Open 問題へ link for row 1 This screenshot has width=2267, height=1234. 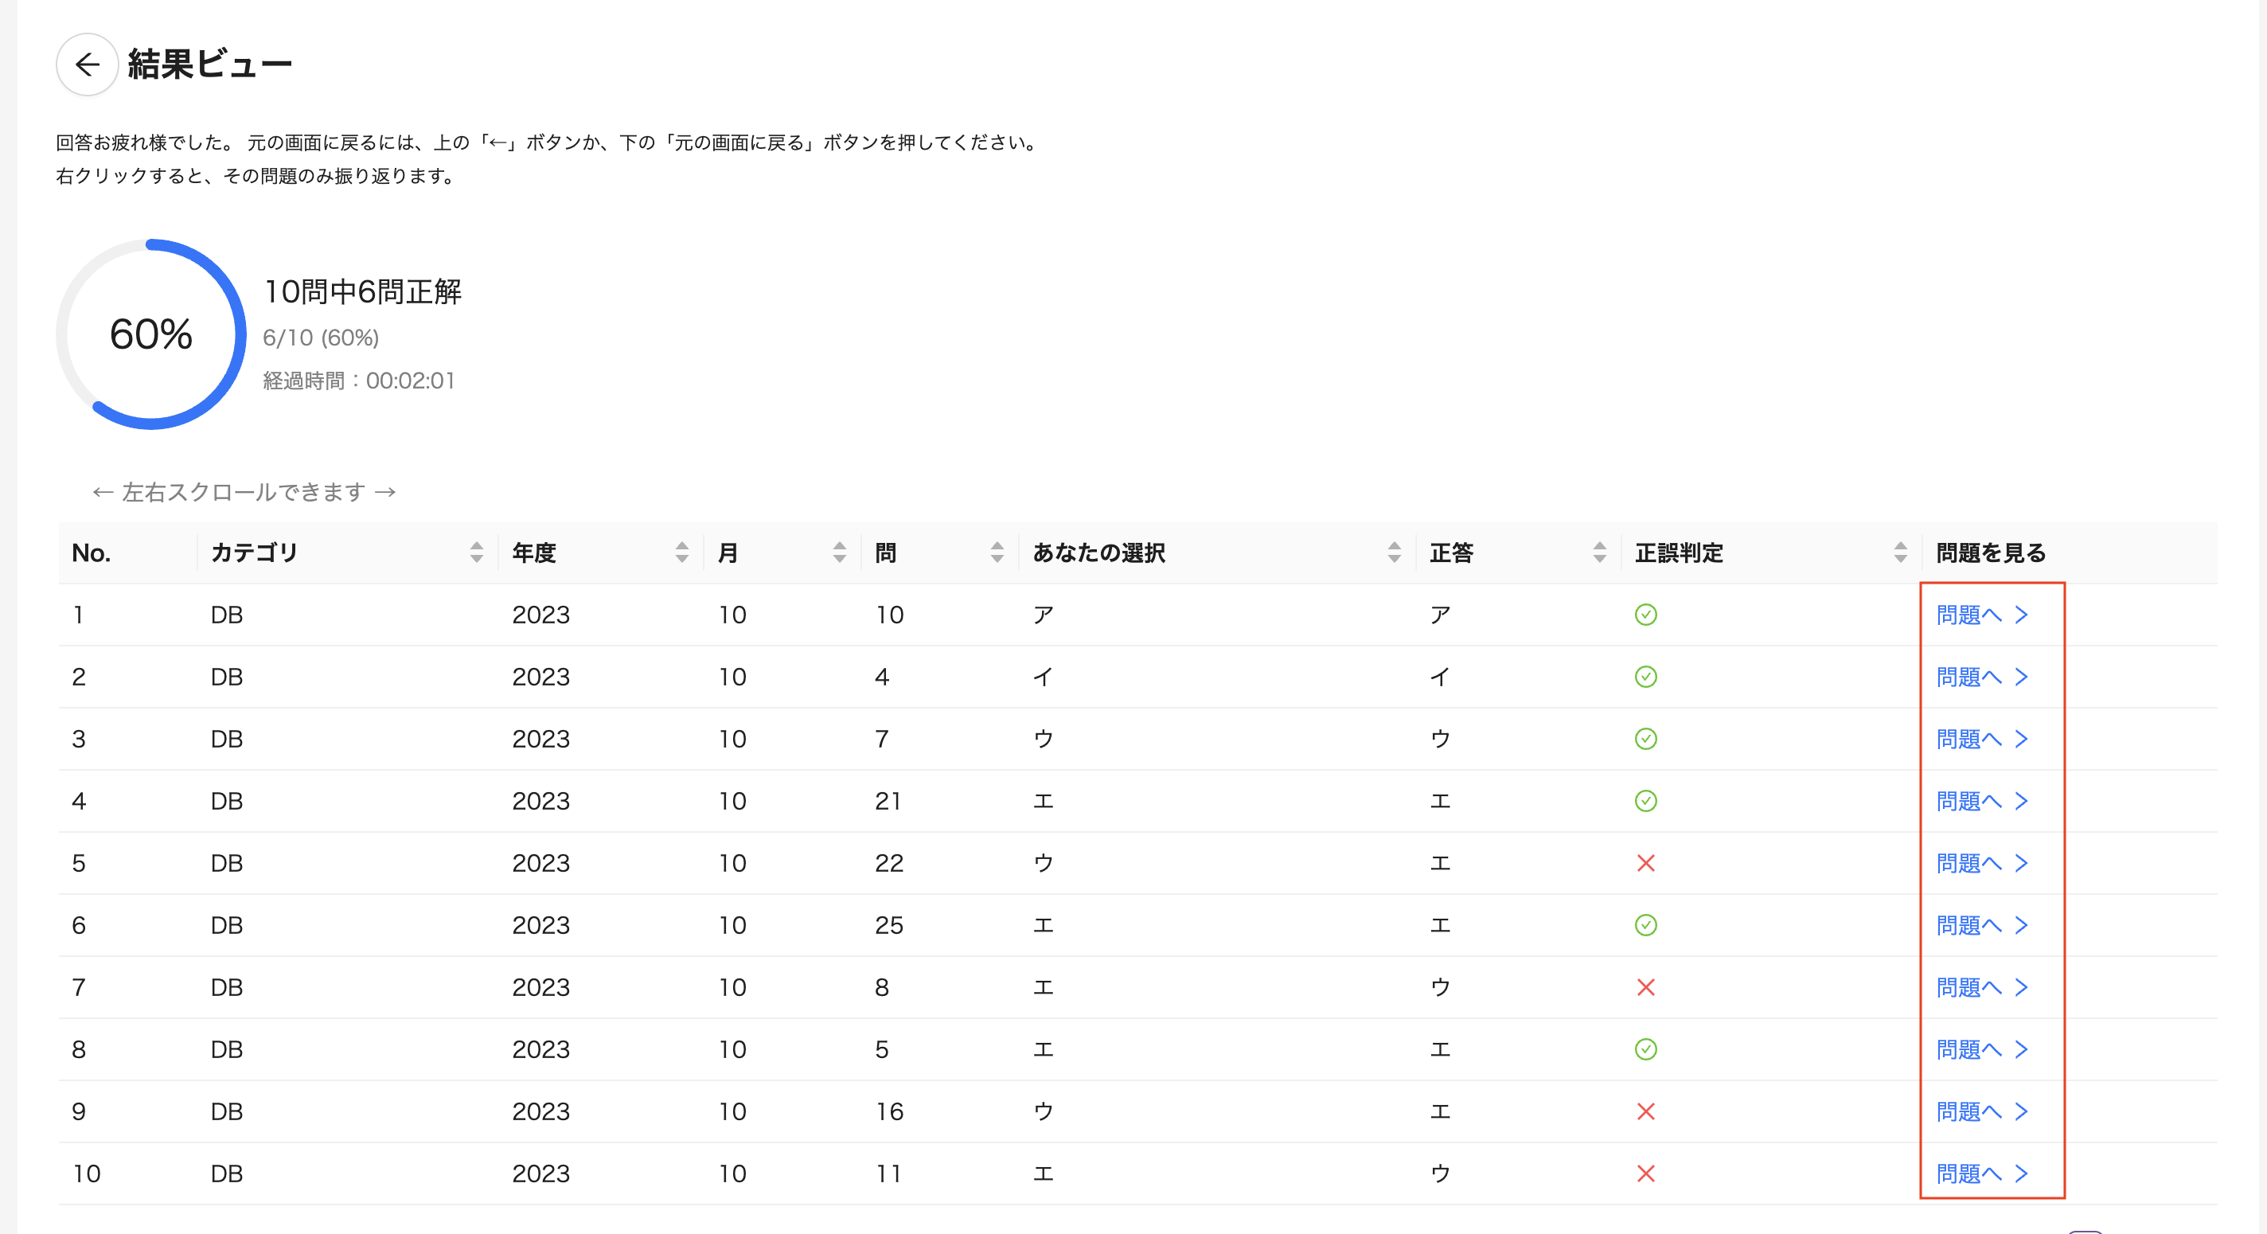[1980, 615]
